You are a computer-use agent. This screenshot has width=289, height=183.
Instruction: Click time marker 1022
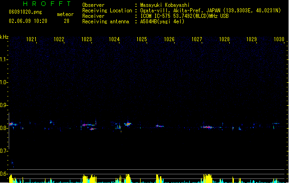point(59,39)
